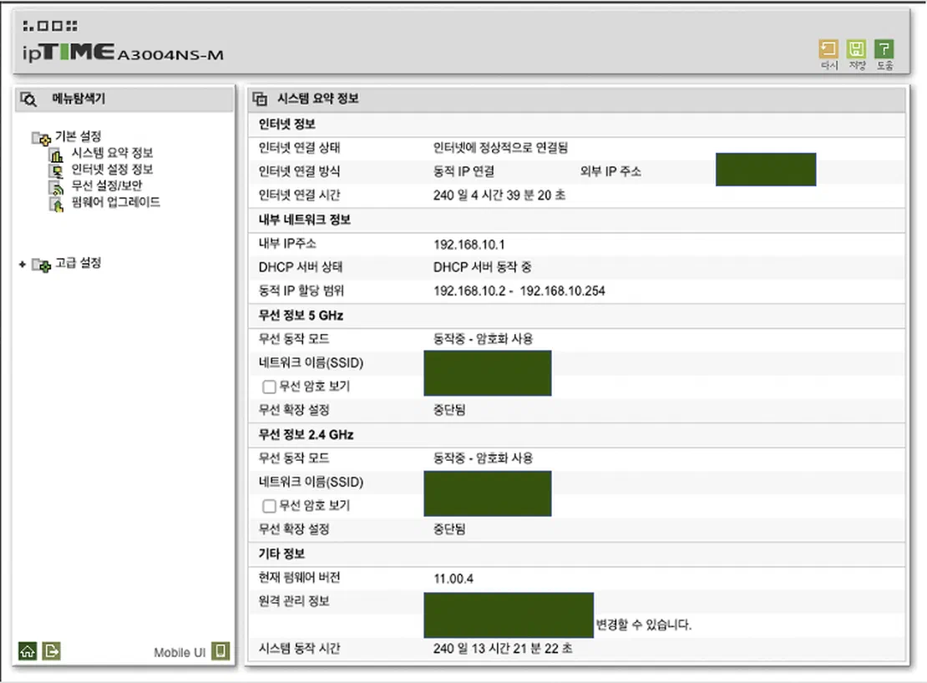Click 2.4 GHz 동작중 - 암호화 사용 value

click(x=483, y=458)
